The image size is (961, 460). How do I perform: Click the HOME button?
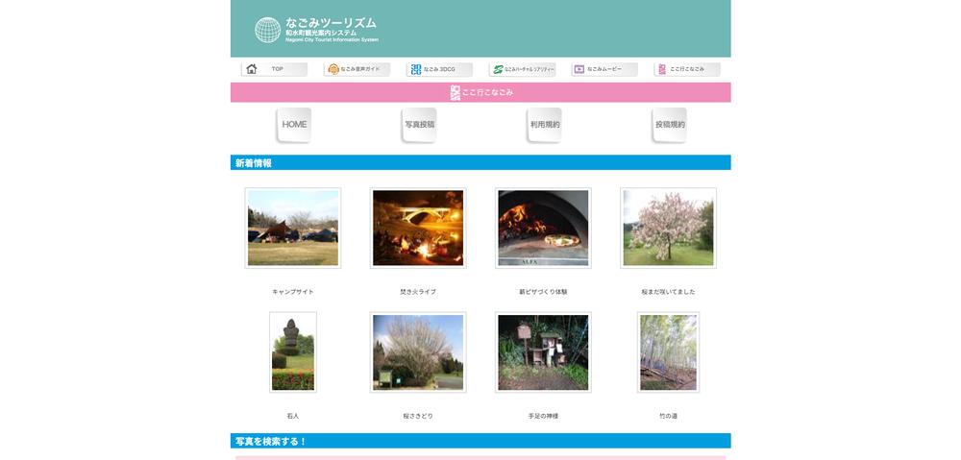(x=294, y=124)
